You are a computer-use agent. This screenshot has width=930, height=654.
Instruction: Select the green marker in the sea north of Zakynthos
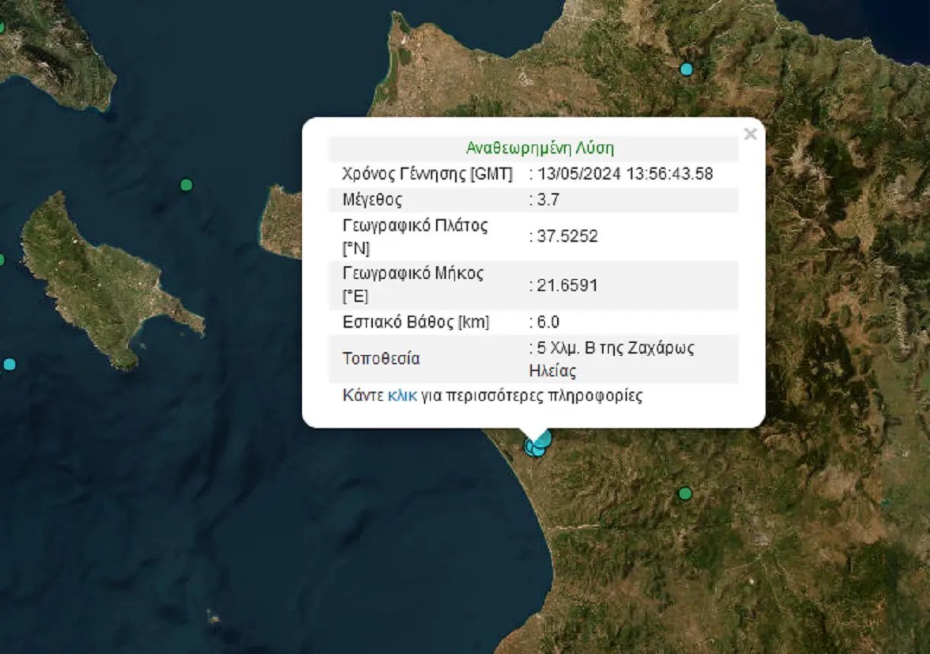tap(186, 185)
